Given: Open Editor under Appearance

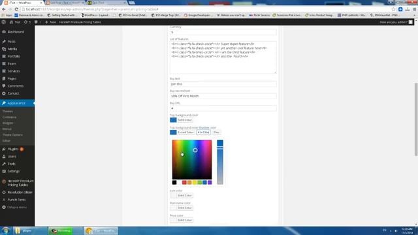Looking at the screenshot, I should tap(7, 141).
